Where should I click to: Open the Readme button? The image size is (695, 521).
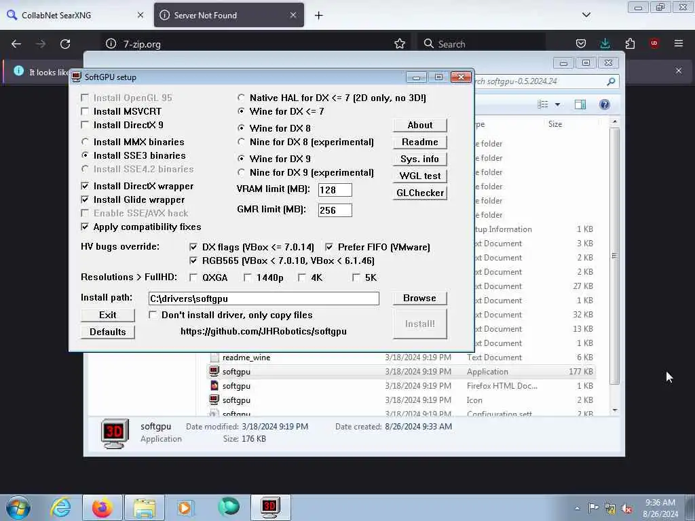[419, 142]
